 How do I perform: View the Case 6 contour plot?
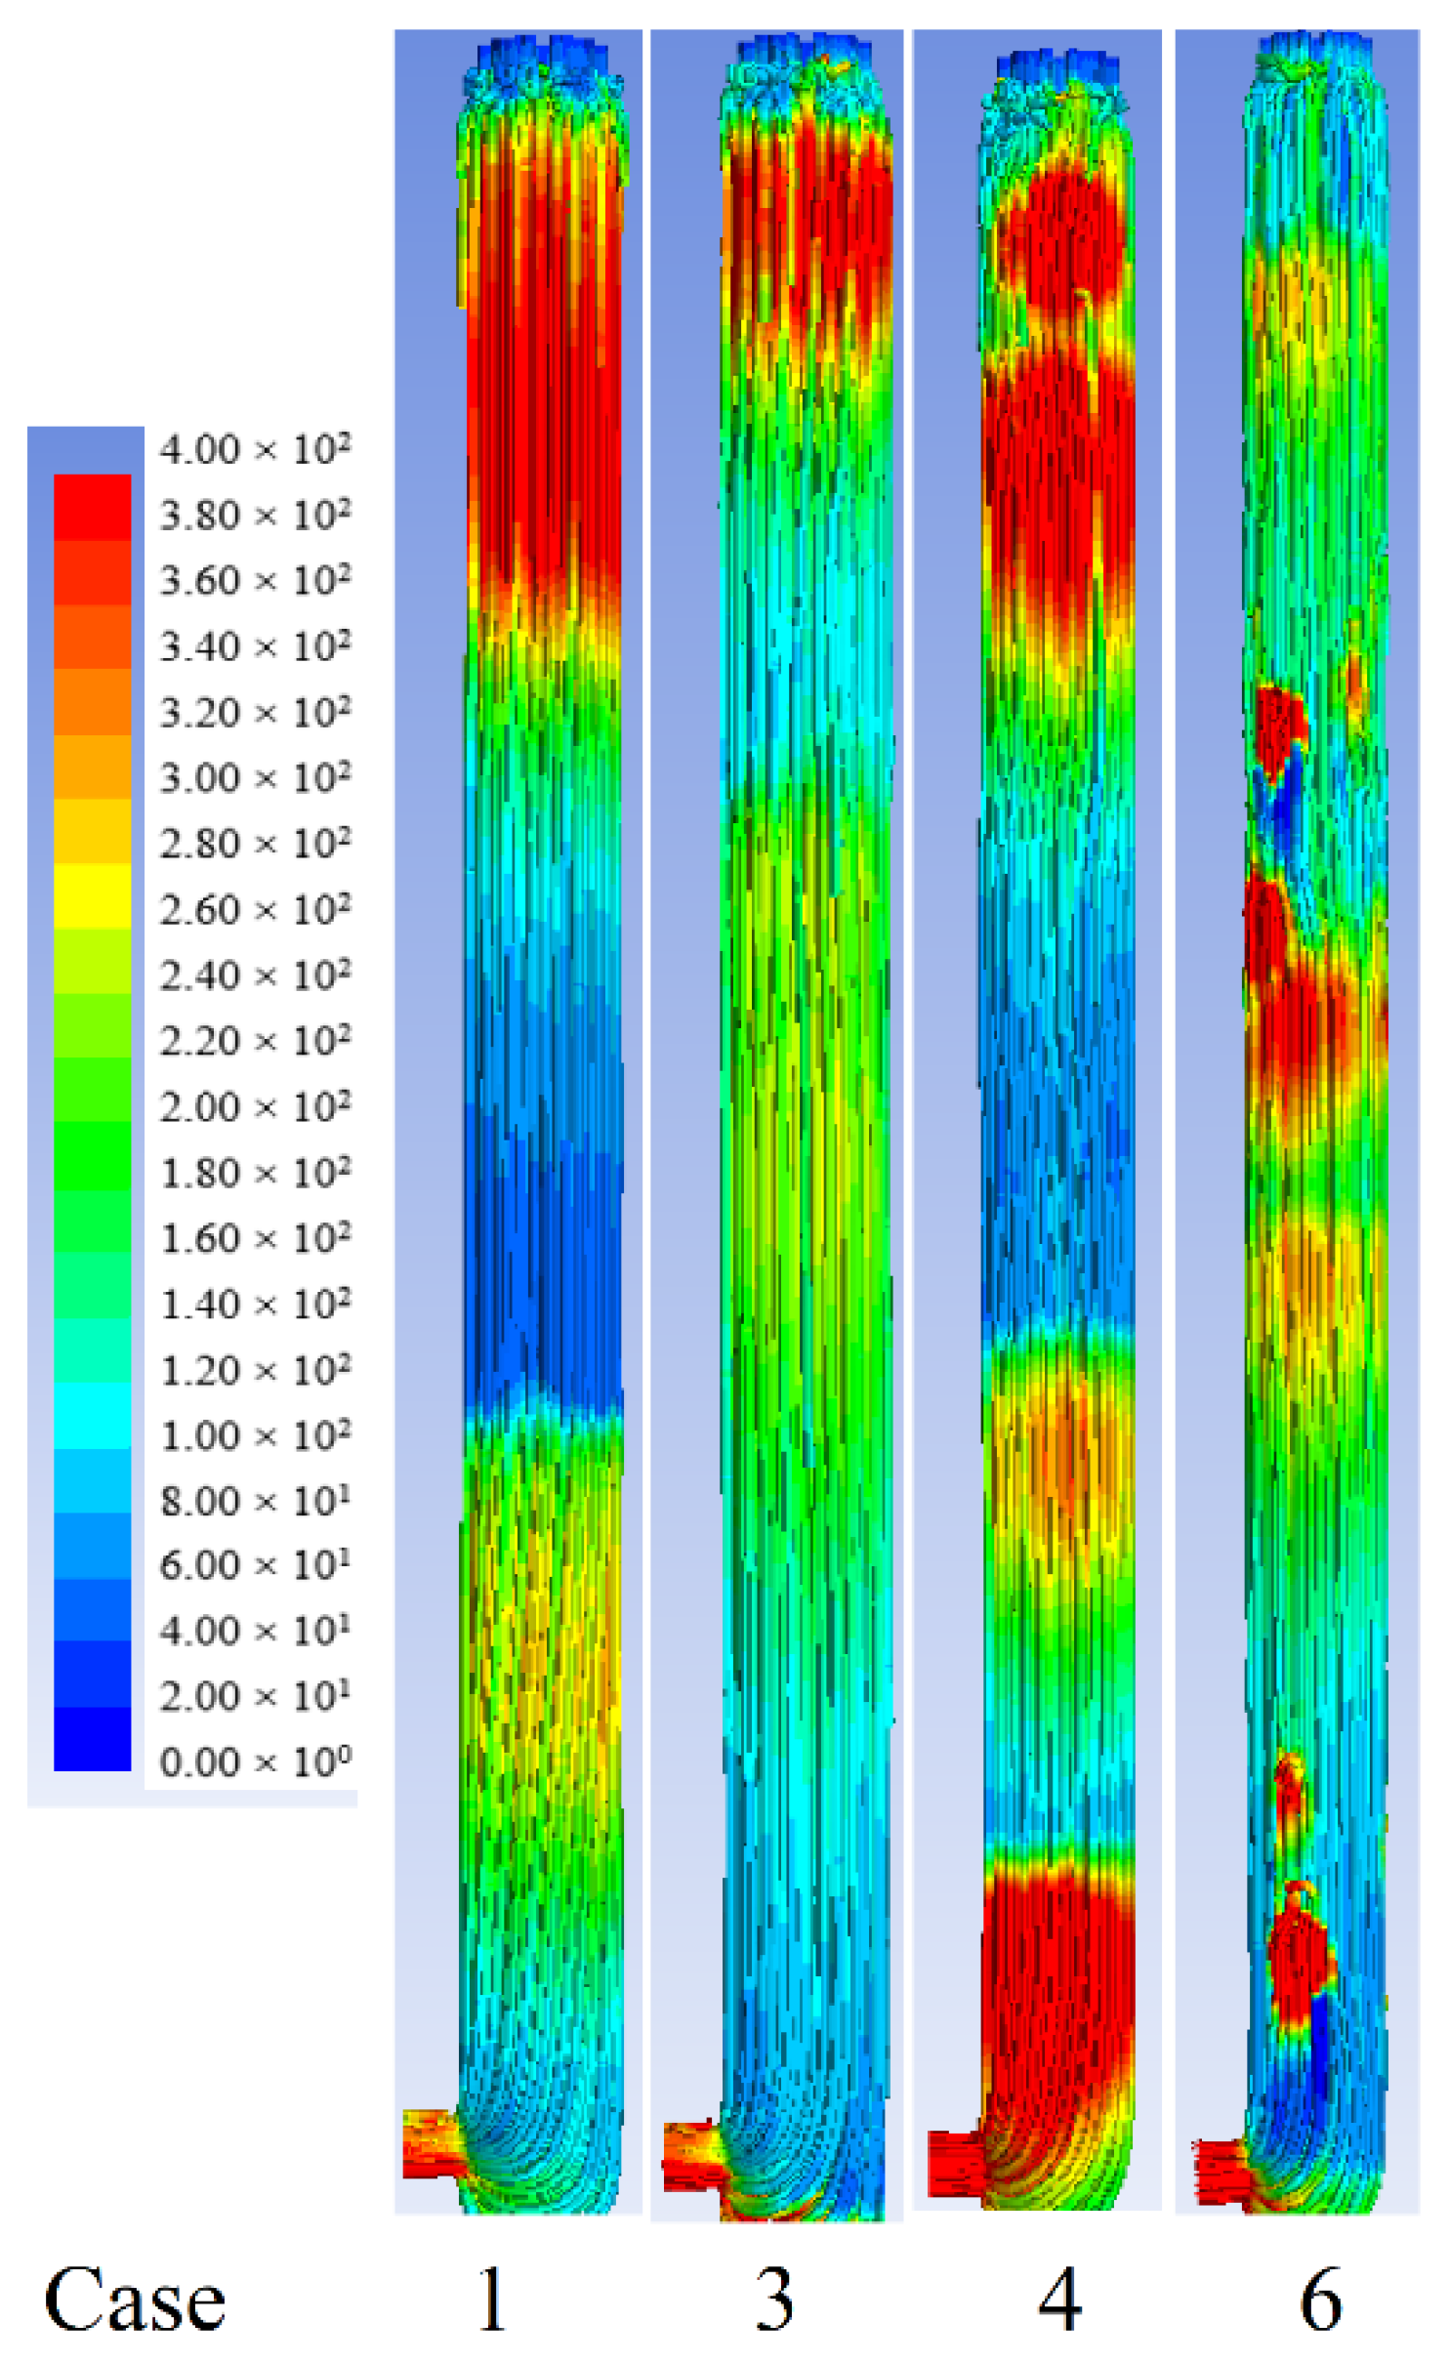pos(1297,1123)
